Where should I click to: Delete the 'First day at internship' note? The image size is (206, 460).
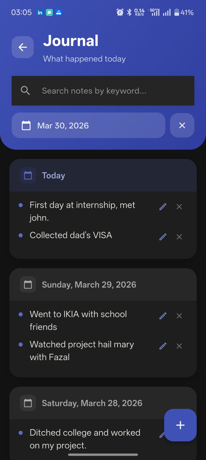(179, 206)
